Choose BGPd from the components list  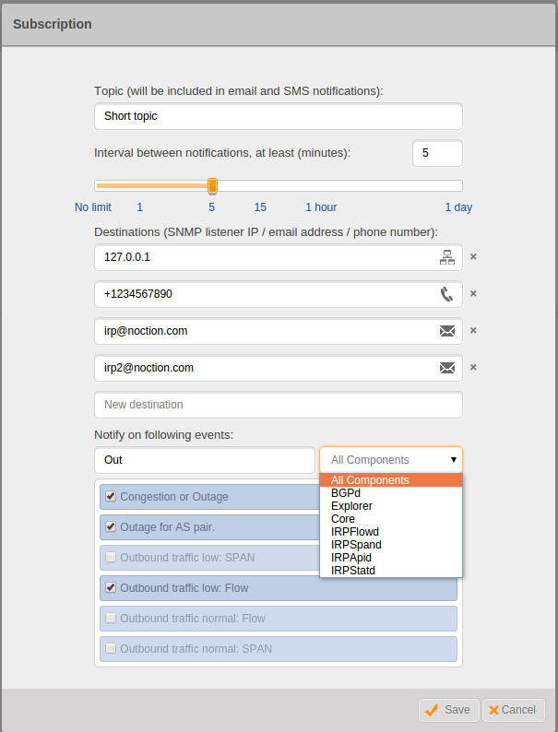(391, 493)
